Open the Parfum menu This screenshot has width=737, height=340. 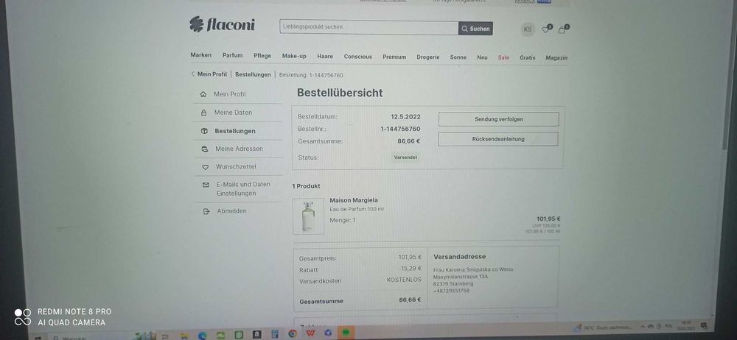point(233,55)
